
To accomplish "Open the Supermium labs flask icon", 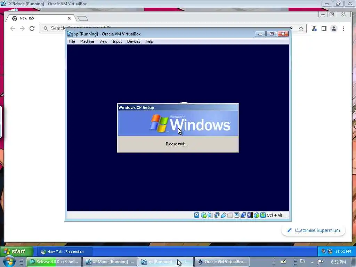I will pos(314,29).
